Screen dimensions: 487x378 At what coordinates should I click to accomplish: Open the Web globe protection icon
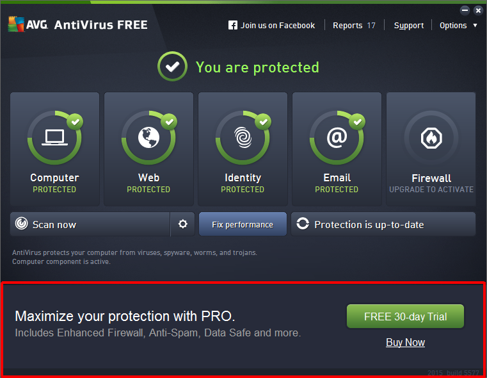(148, 137)
